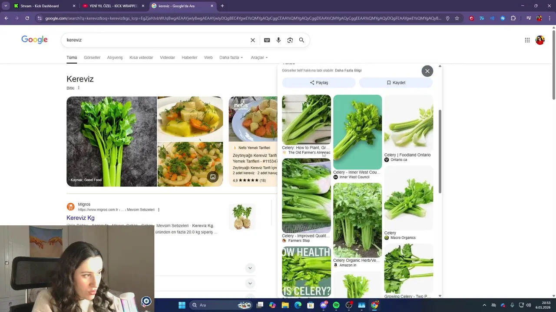This screenshot has width=556, height=312.
Task: Share the image with Paylaş button
Action: point(319,82)
